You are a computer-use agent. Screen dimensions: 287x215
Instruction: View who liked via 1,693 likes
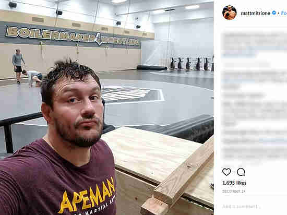coord(234,183)
